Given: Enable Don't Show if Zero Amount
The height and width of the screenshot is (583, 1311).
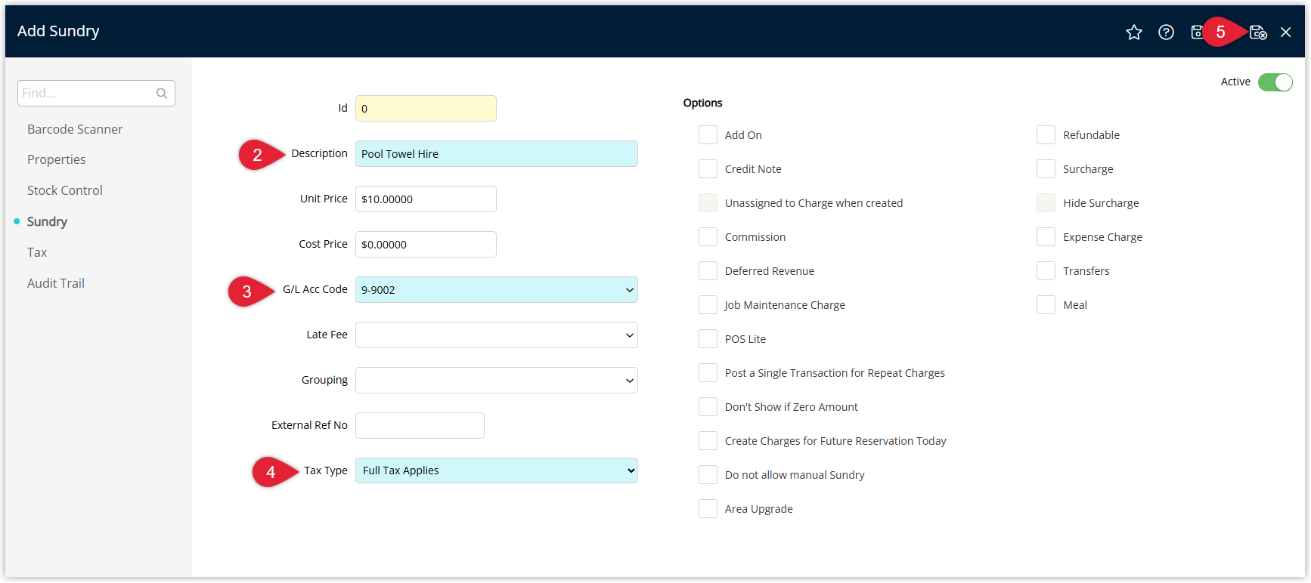Looking at the screenshot, I should [708, 407].
